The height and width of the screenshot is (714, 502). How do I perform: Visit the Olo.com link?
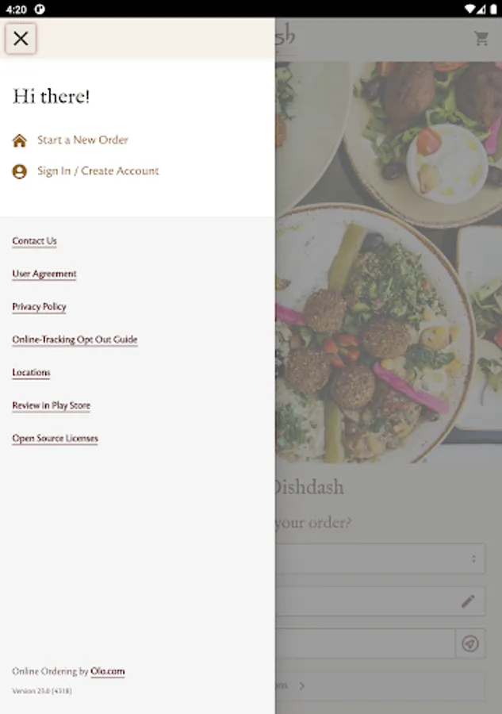coord(107,671)
